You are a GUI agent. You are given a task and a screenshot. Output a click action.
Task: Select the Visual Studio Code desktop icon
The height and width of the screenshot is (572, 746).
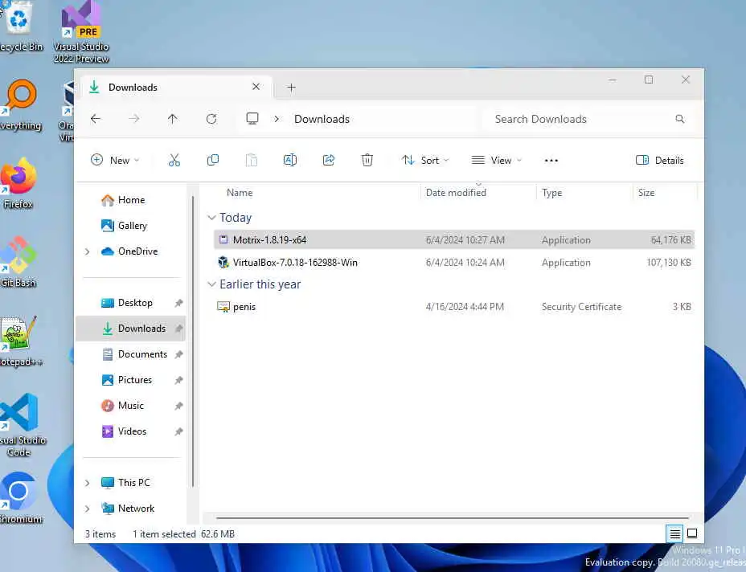[x=21, y=425]
